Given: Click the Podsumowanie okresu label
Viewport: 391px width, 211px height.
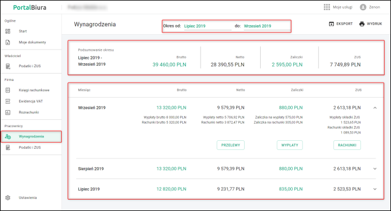Looking at the screenshot, I should tap(96, 50).
